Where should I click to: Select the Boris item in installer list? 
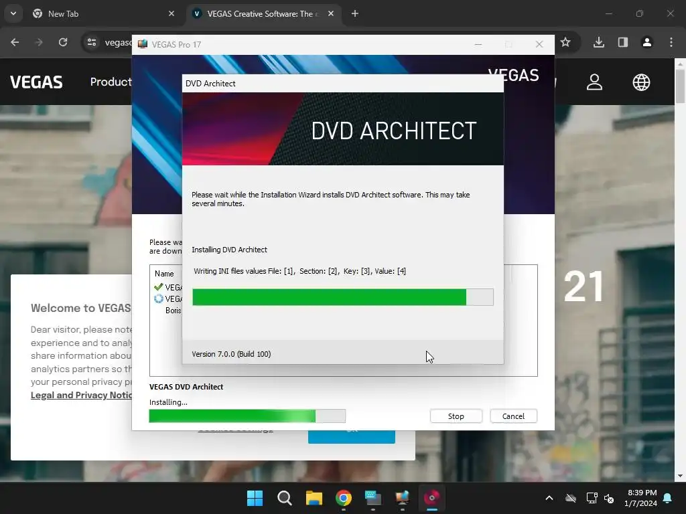pos(174,311)
